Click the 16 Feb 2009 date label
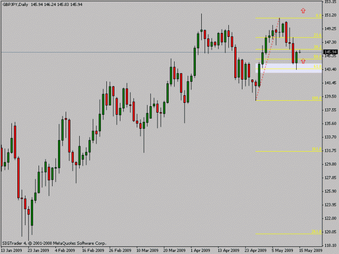This screenshot has width=339, height=254. click(93, 250)
